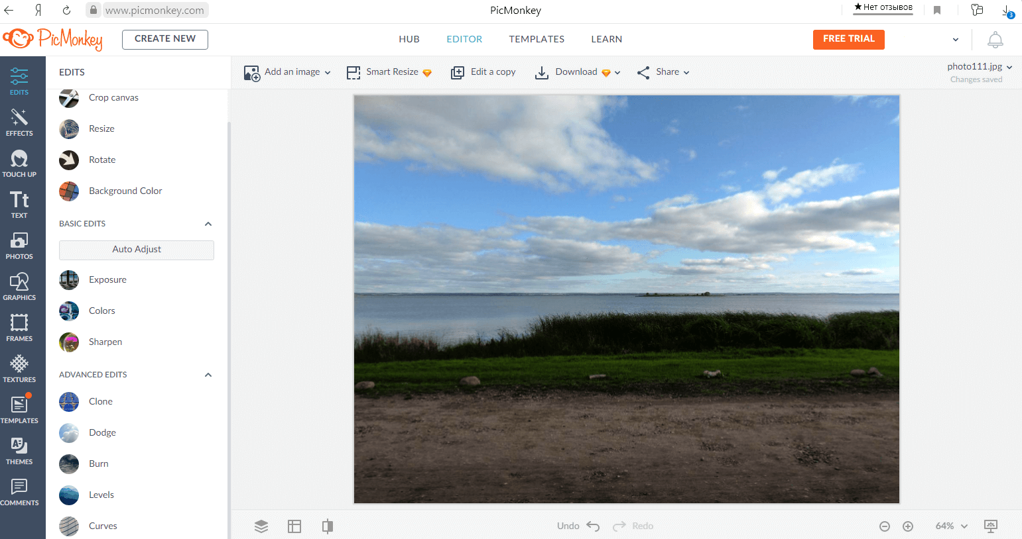The height and width of the screenshot is (539, 1022).
Task: Click browser back arrow
Action: click(9, 11)
